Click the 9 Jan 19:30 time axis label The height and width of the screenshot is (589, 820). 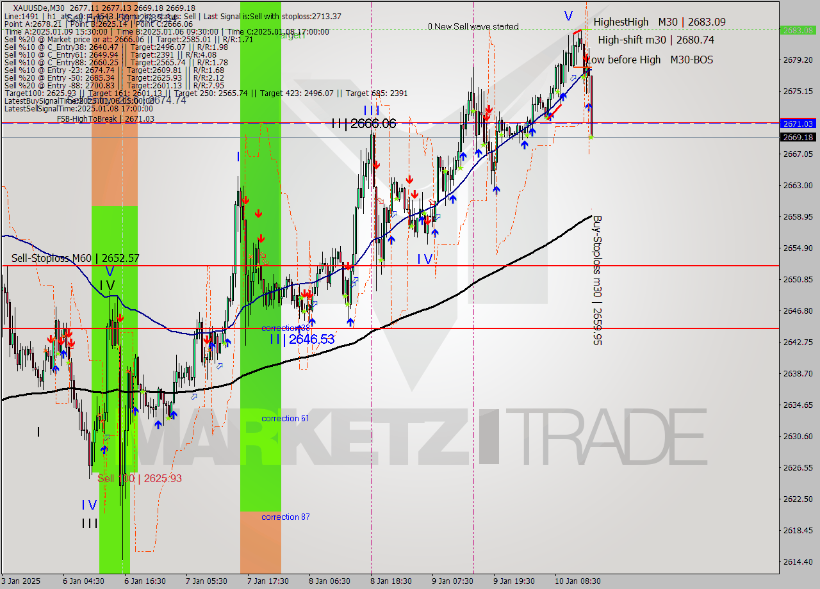tap(514, 581)
